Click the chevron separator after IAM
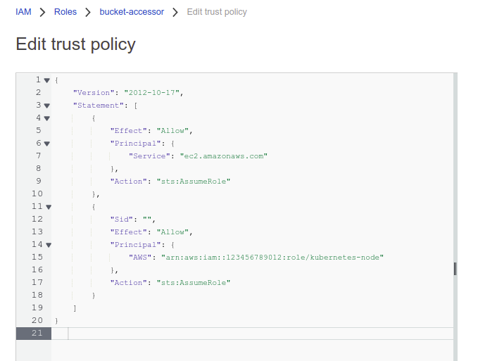The width and height of the screenshot is (497, 361). point(43,12)
